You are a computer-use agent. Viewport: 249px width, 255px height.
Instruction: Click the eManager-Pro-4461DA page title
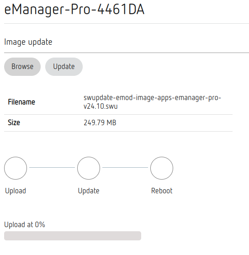(x=74, y=10)
